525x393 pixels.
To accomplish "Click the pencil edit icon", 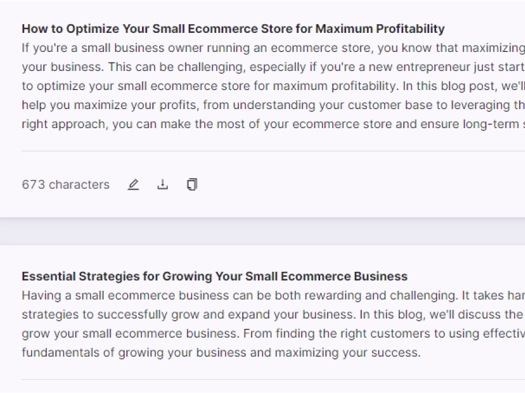I will point(133,184).
